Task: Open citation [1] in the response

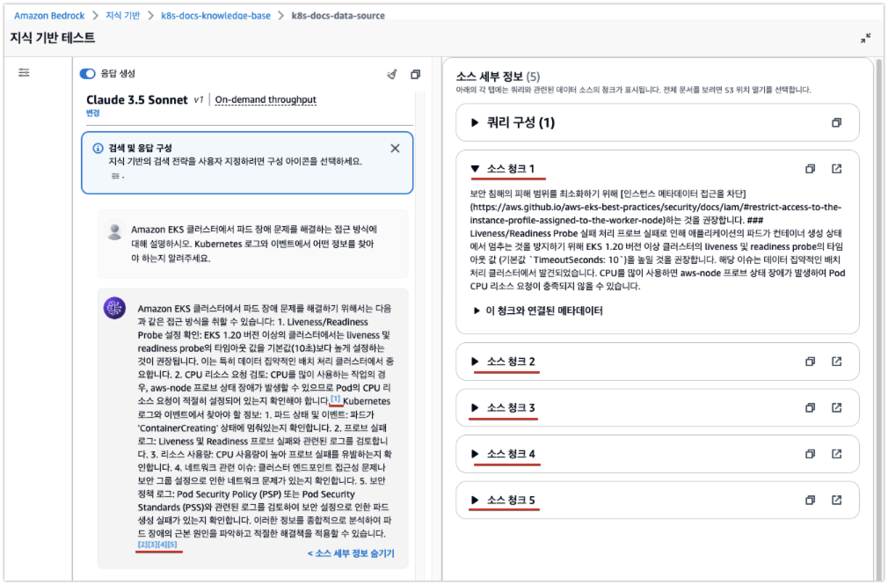Action: (335, 399)
